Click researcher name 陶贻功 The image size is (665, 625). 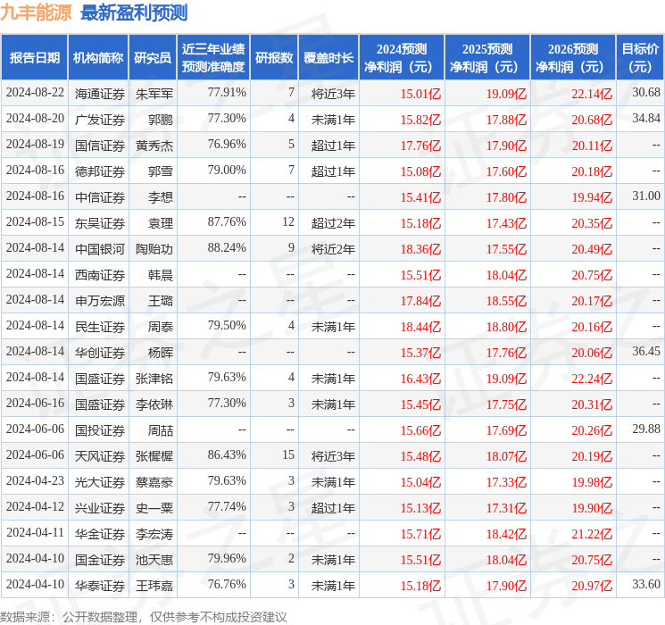[154, 249]
